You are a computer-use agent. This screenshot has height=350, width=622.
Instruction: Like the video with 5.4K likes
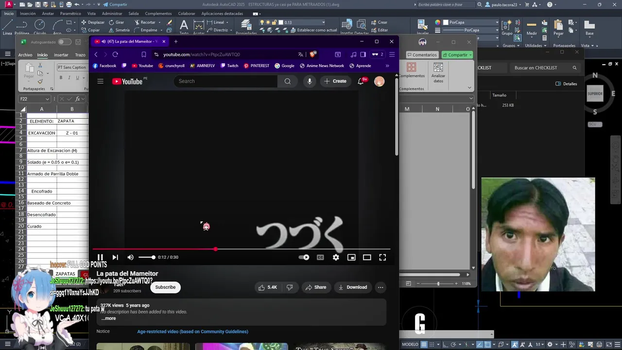[x=268, y=287]
